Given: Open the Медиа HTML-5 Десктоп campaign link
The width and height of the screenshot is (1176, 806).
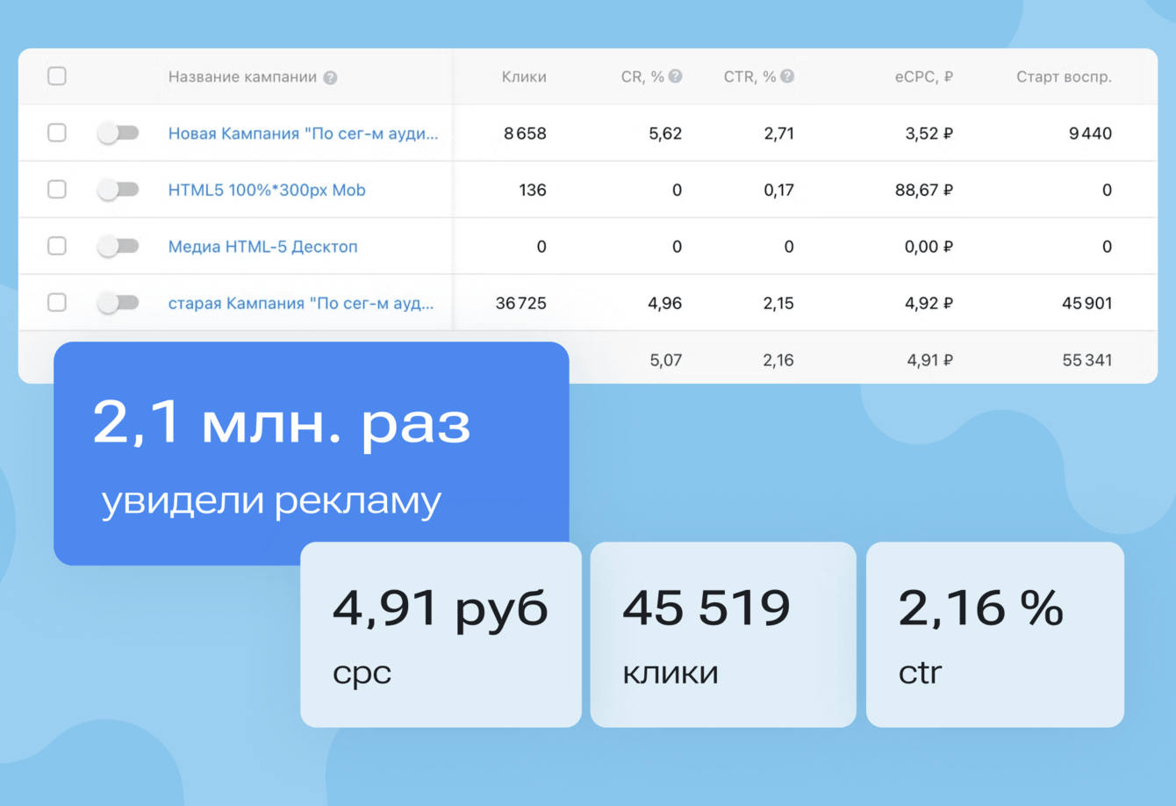Looking at the screenshot, I should [262, 247].
